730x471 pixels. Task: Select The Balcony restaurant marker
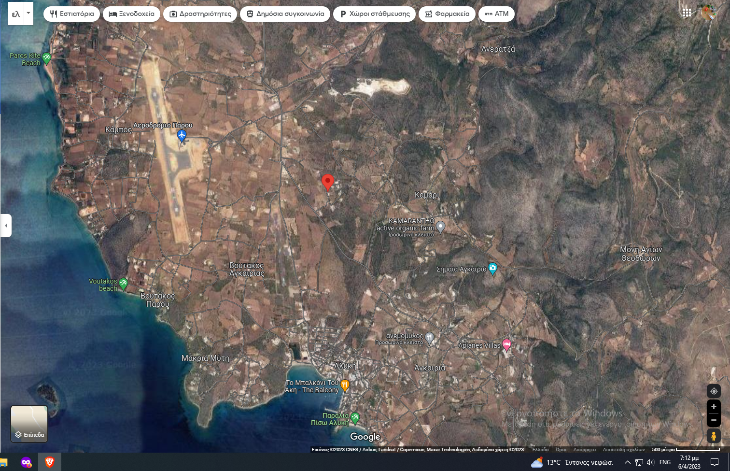345,385
